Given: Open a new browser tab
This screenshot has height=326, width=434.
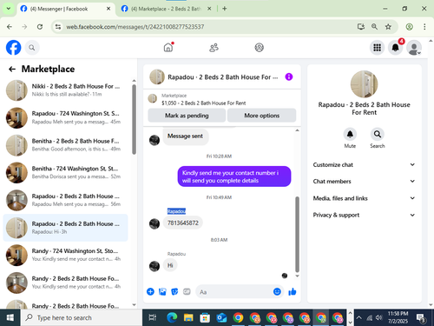Looking at the screenshot, I should click(x=224, y=9).
